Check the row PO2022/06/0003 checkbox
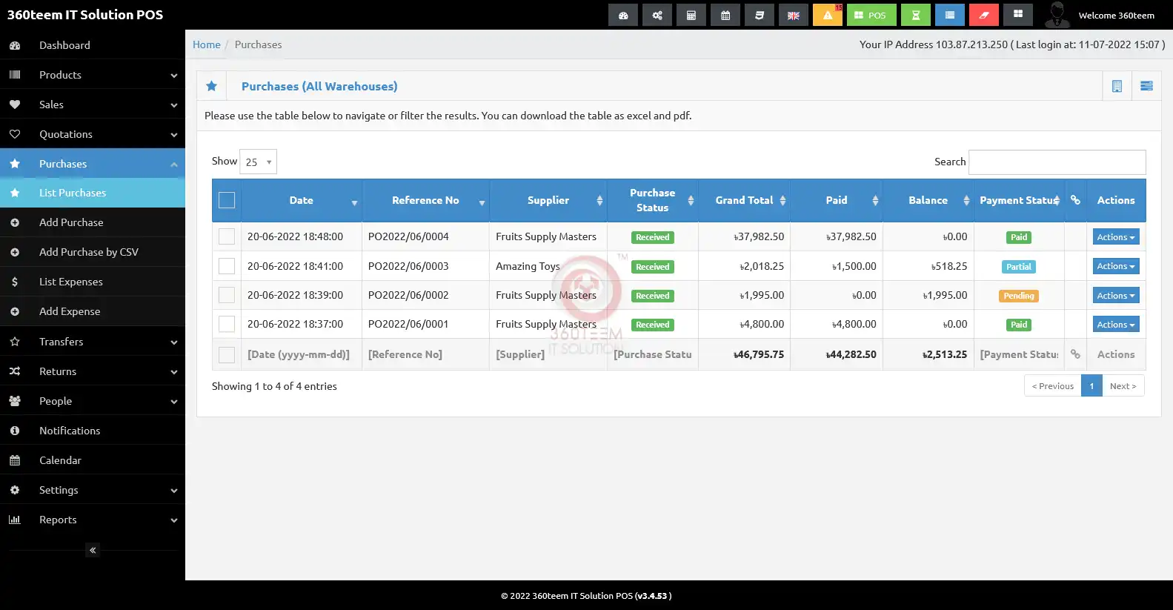The height and width of the screenshot is (610, 1173). pyautogui.click(x=227, y=266)
